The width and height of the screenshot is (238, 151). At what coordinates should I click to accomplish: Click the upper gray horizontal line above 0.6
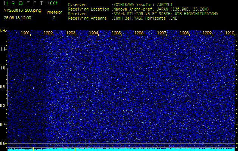(121, 140)
